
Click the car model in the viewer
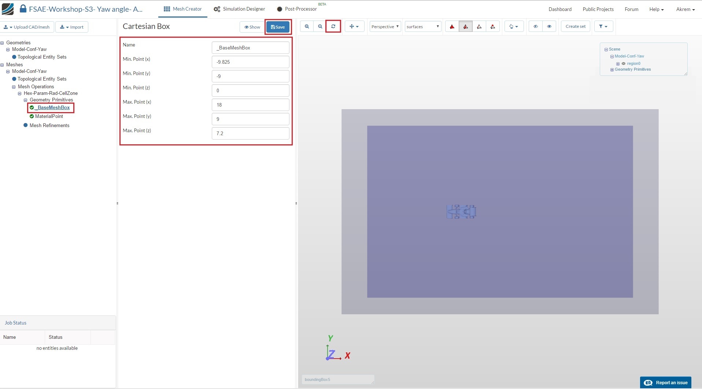pos(461,212)
